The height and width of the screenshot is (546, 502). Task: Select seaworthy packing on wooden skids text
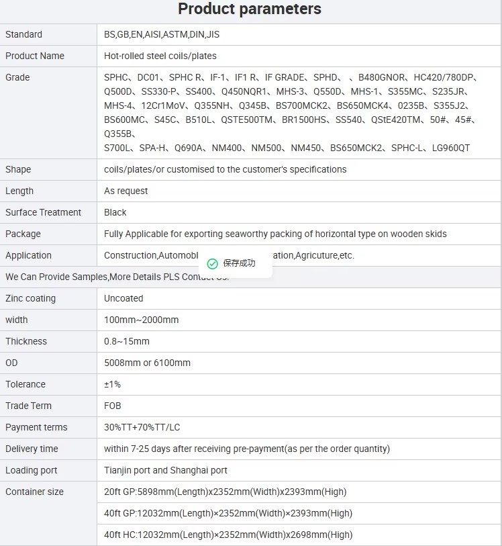[275, 234]
